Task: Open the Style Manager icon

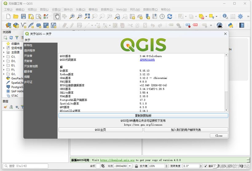Action: pyautogui.click(x=46, y=16)
